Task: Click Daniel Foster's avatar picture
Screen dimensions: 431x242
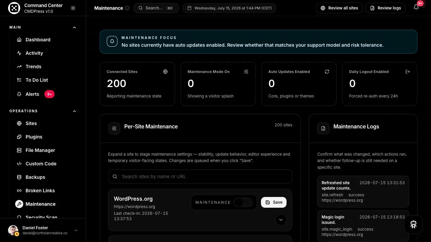Action: tap(13, 230)
